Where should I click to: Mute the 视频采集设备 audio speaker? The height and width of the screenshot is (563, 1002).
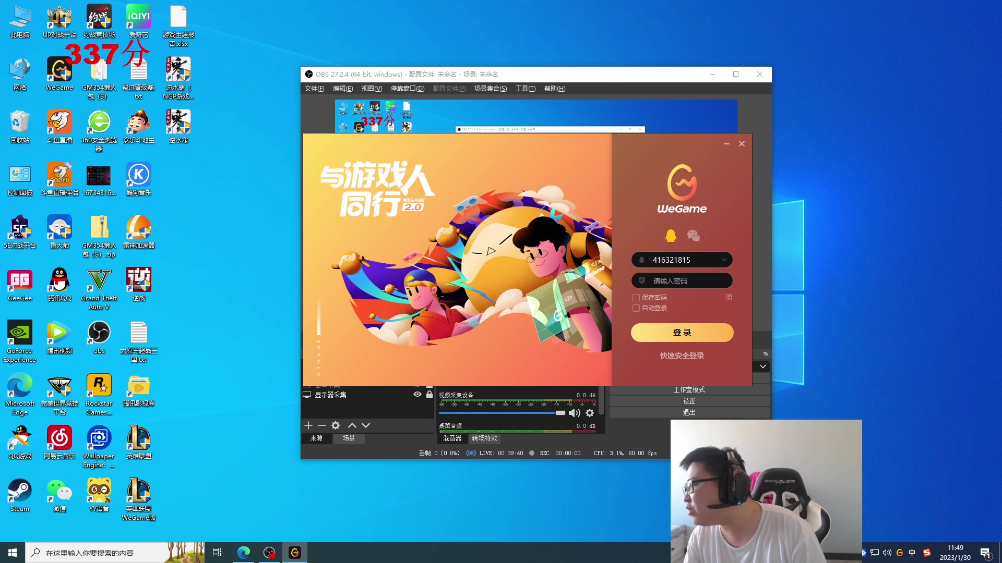pos(575,413)
